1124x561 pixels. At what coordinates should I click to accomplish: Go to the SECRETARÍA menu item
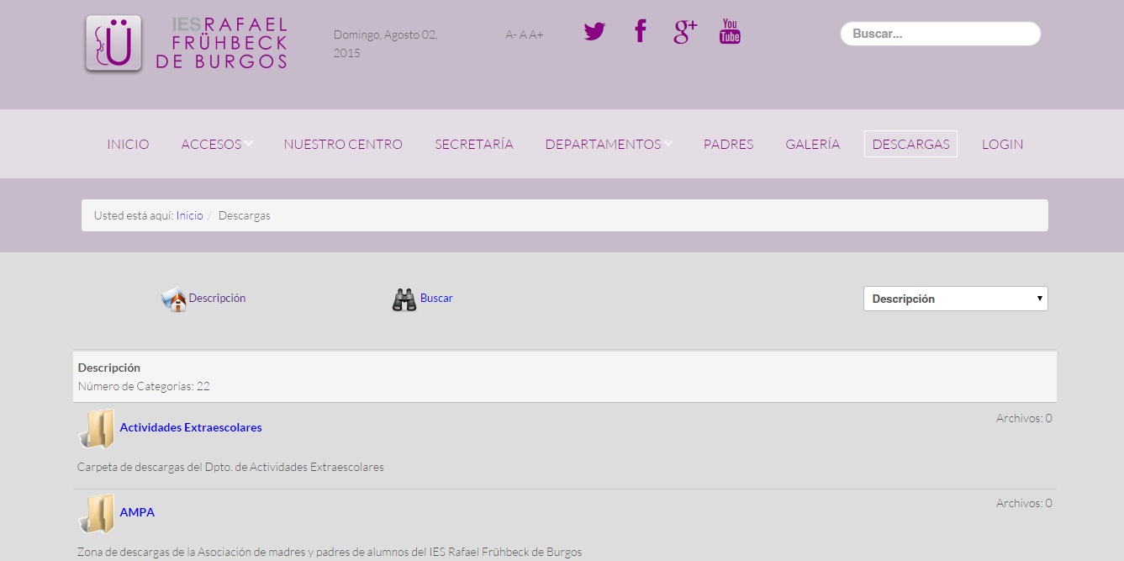pos(474,145)
